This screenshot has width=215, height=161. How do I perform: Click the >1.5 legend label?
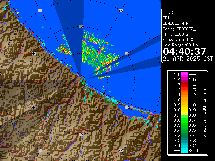(x=176, y=75)
